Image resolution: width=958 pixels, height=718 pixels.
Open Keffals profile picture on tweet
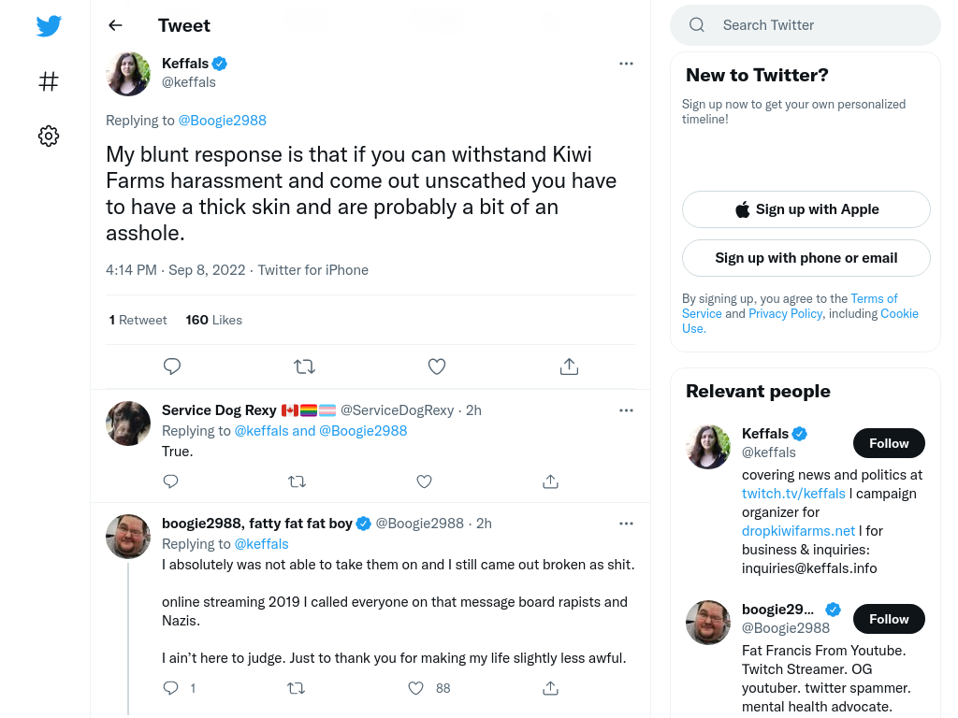128,74
